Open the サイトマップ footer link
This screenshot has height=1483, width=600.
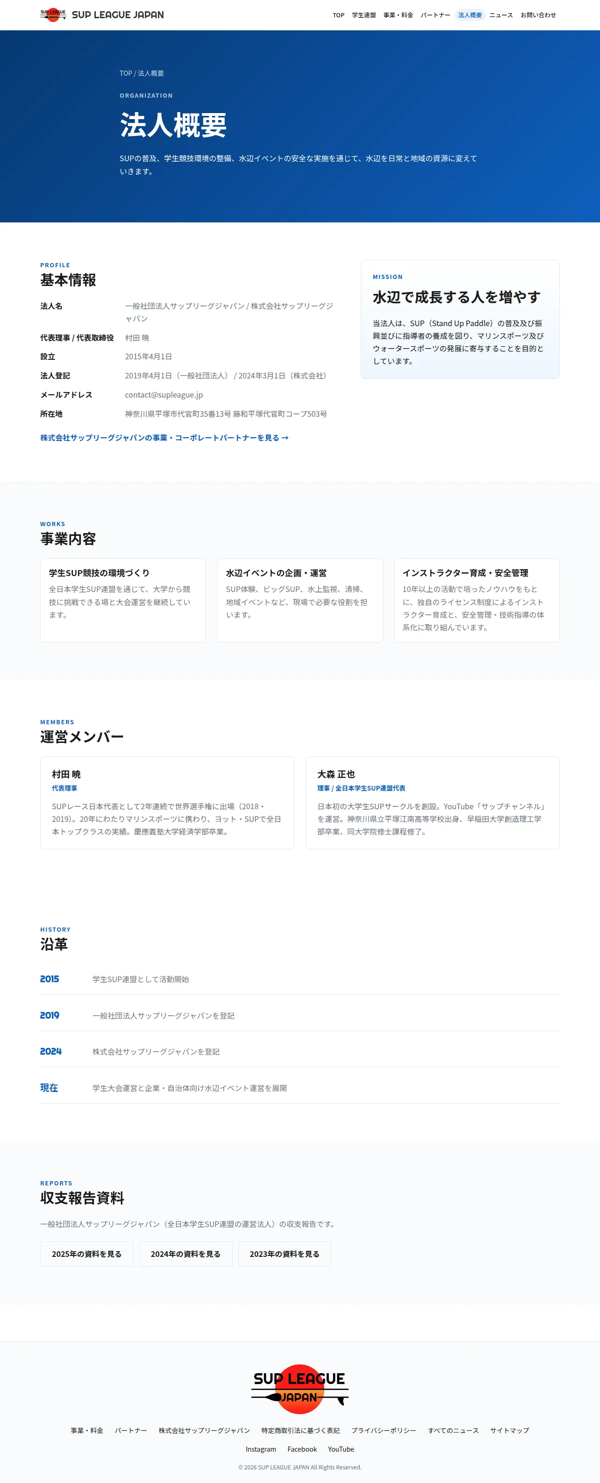point(510,1430)
